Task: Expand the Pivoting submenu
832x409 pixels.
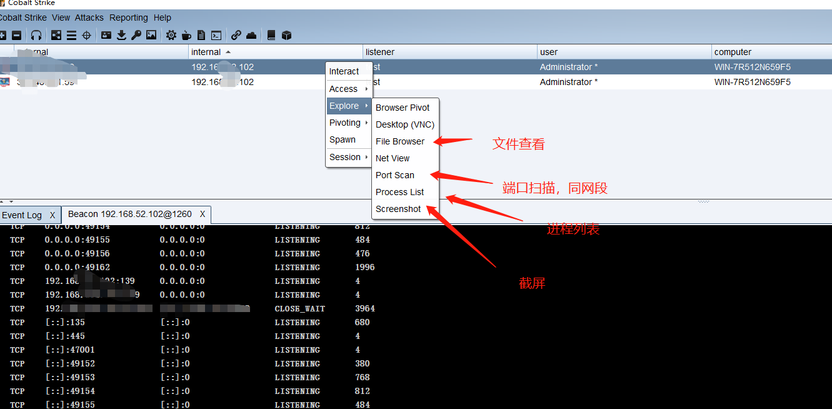Action: [x=349, y=123]
